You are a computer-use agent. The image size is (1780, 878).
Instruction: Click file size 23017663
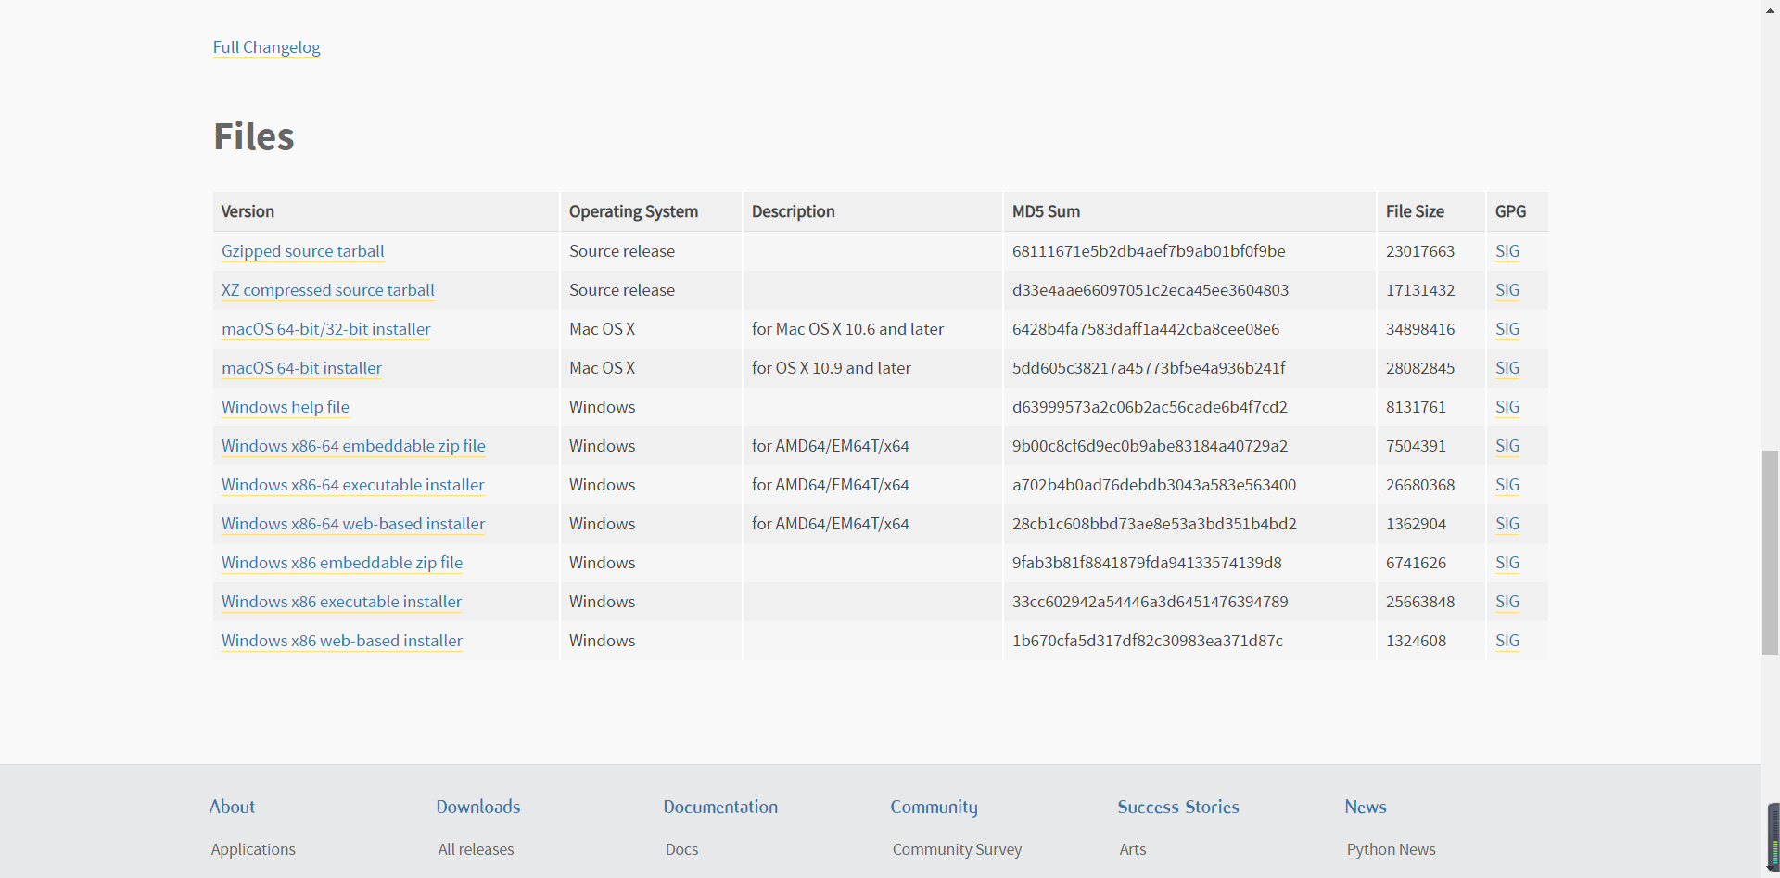pos(1420,251)
